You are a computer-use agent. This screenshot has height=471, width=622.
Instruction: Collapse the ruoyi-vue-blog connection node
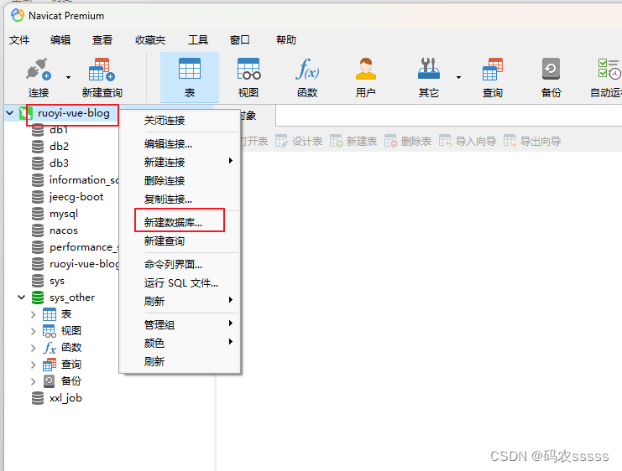[x=10, y=113]
